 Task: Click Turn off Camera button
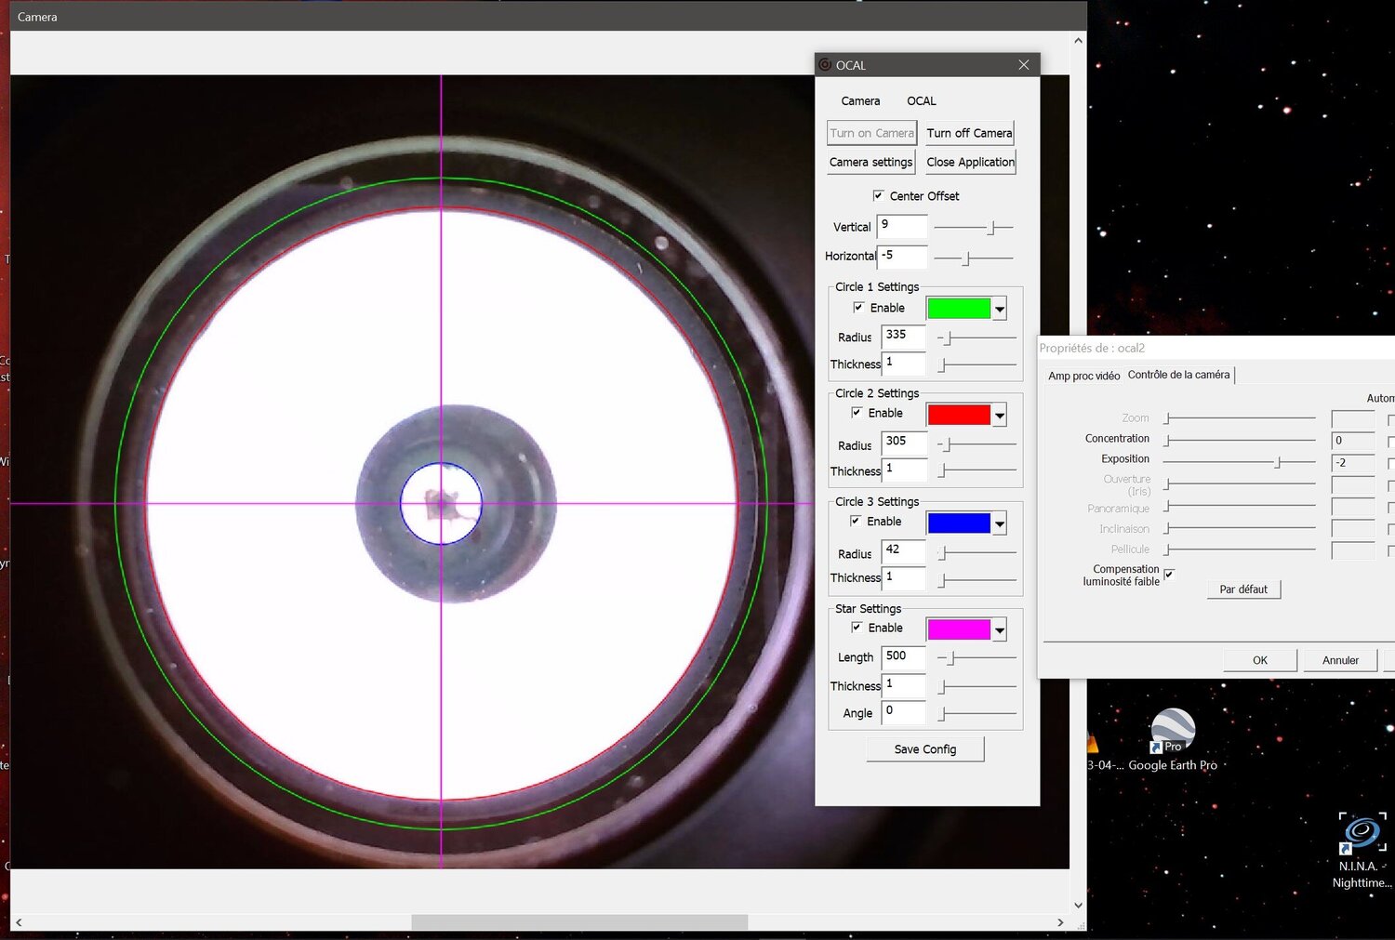[969, 133]
